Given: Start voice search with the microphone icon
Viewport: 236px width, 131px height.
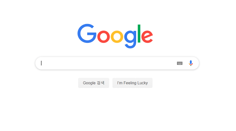Looking at the screenshot, I should click(x=191, y=63).
